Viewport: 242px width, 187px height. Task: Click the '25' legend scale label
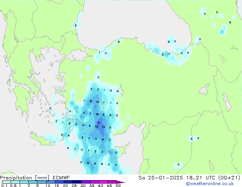(x=74, y=185)
